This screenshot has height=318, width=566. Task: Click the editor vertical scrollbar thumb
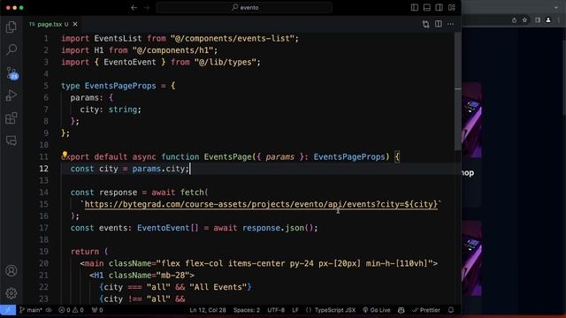point(458,91)
